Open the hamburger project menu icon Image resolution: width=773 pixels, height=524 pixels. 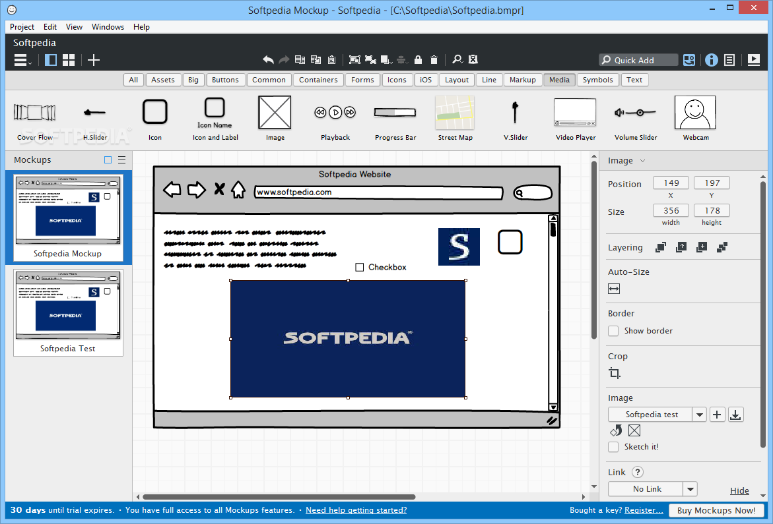click(x=22, y=60)
